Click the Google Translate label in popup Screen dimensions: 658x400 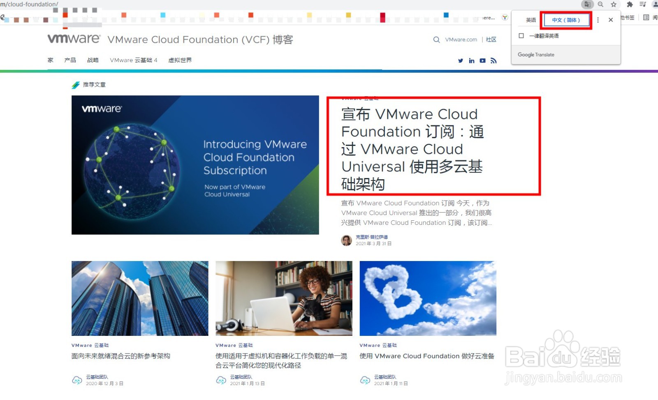point(536,55)
